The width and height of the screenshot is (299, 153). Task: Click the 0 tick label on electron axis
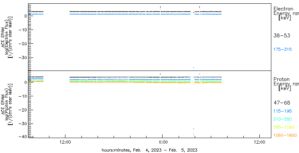click(25, 16)
